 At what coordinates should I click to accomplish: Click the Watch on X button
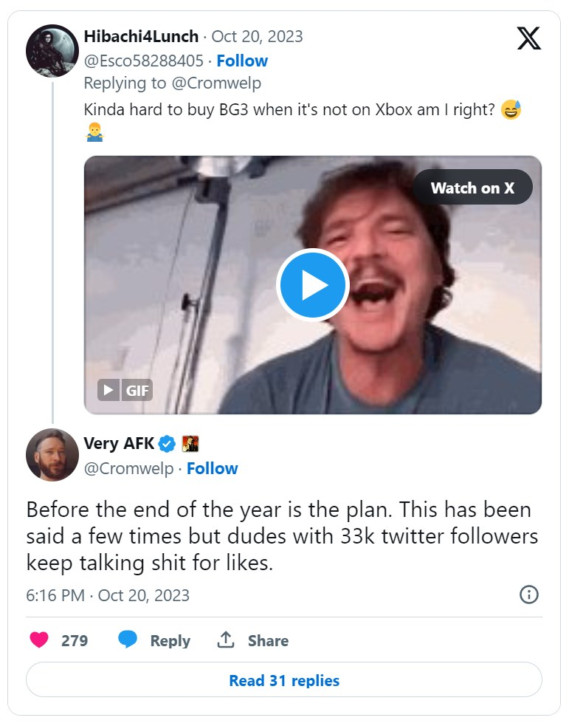(472, 188)
